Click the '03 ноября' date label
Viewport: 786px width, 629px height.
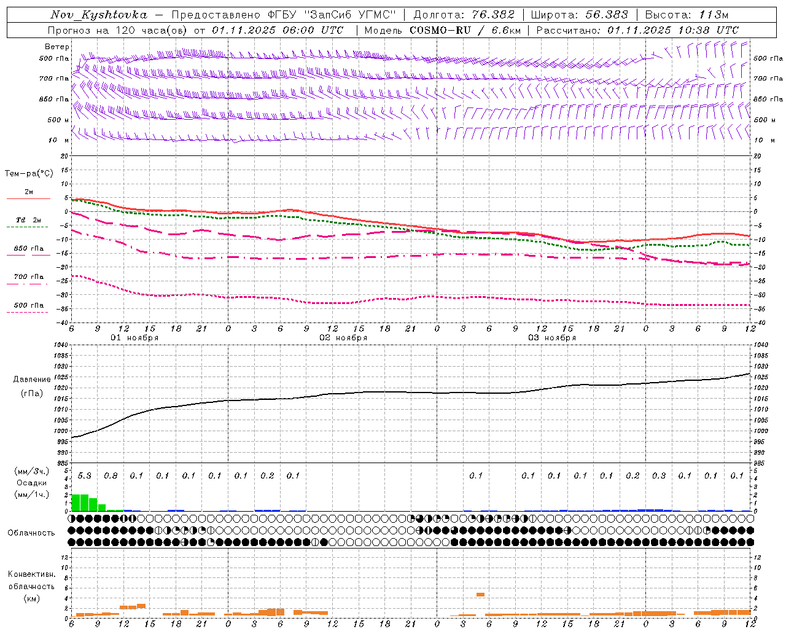tap(552, 338)
